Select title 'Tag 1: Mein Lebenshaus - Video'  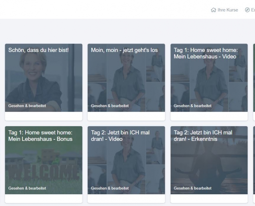pos(206,53)
